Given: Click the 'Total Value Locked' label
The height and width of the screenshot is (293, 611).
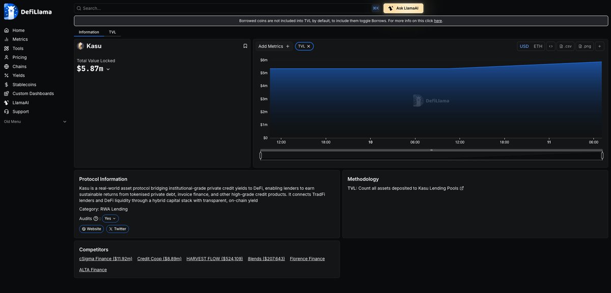Looking at the screenshot, I should click(x=96, y=61).
